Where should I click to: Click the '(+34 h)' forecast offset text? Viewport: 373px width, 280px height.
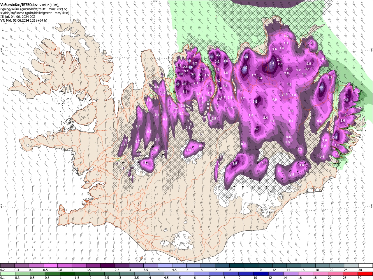[x=42, y=20]
